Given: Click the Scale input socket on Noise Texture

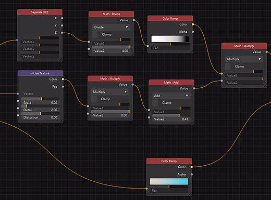Looking at the screenshot, I should click(x=18, y=101).
